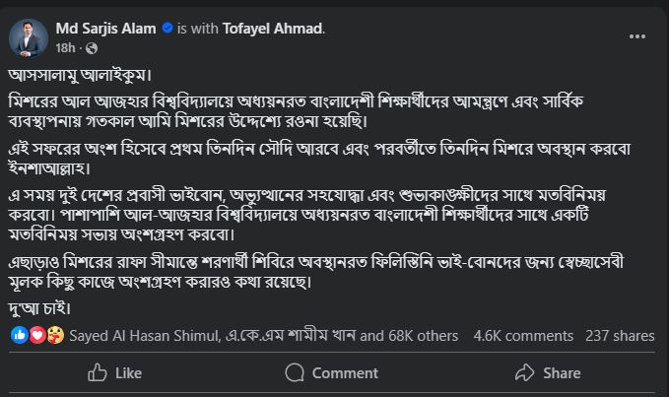Screen dimensions: 669x397
Task: Share the post
Action: (548, 373)
